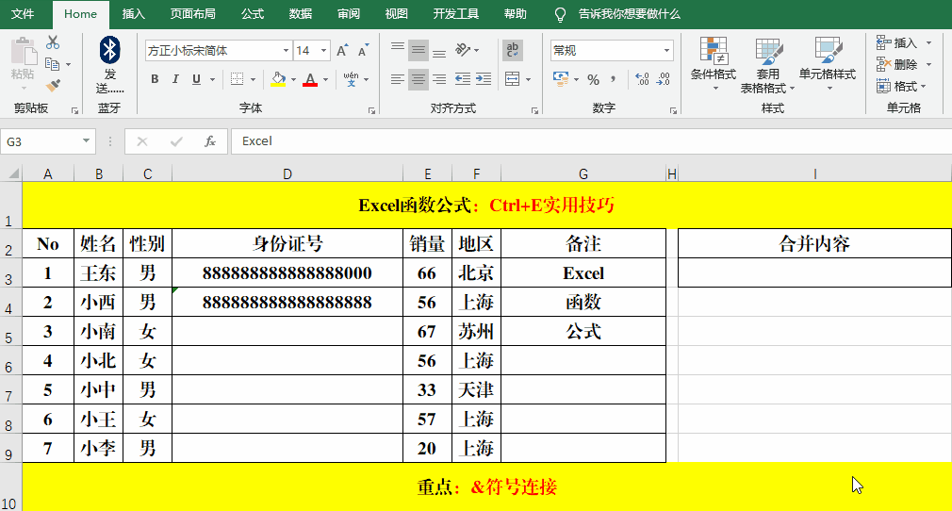Click the percent style icon
Viewport: 952px width, 511px height.
pyautogui.click(x=593, y=79)
